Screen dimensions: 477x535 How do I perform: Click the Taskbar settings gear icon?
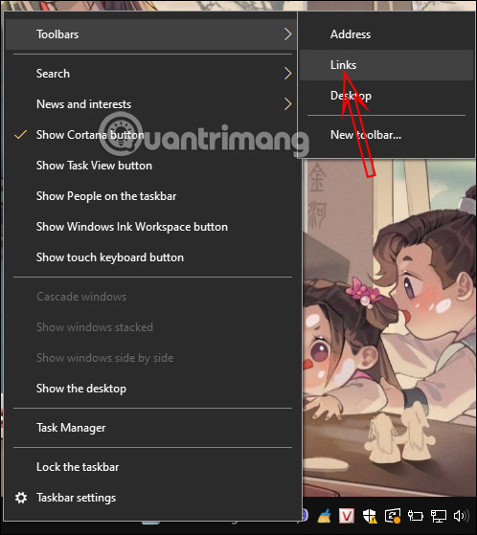[x=21, y=498]
